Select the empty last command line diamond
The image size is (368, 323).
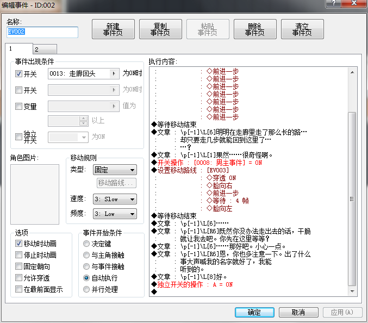[154, 292]
